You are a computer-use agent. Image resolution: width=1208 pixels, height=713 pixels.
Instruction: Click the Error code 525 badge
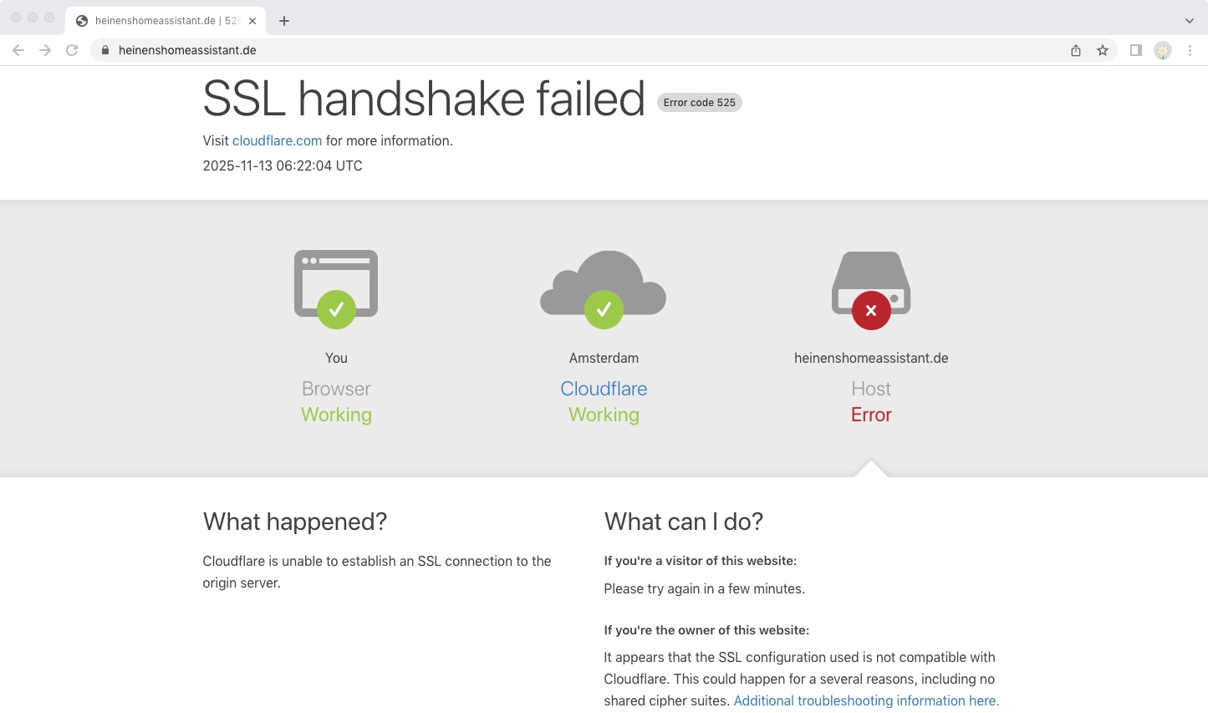[699, 103]
